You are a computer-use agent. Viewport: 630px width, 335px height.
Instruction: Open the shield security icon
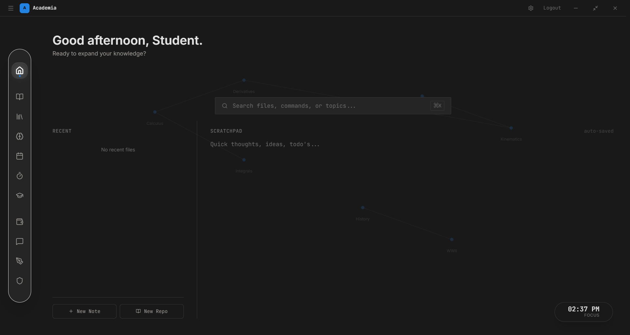click(19, 281)
